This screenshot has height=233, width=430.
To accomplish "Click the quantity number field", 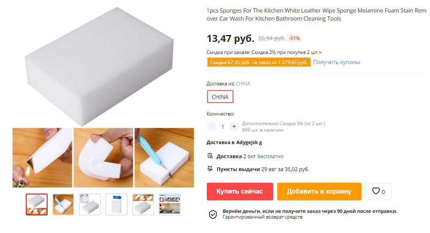I will (x=222, y=126).
